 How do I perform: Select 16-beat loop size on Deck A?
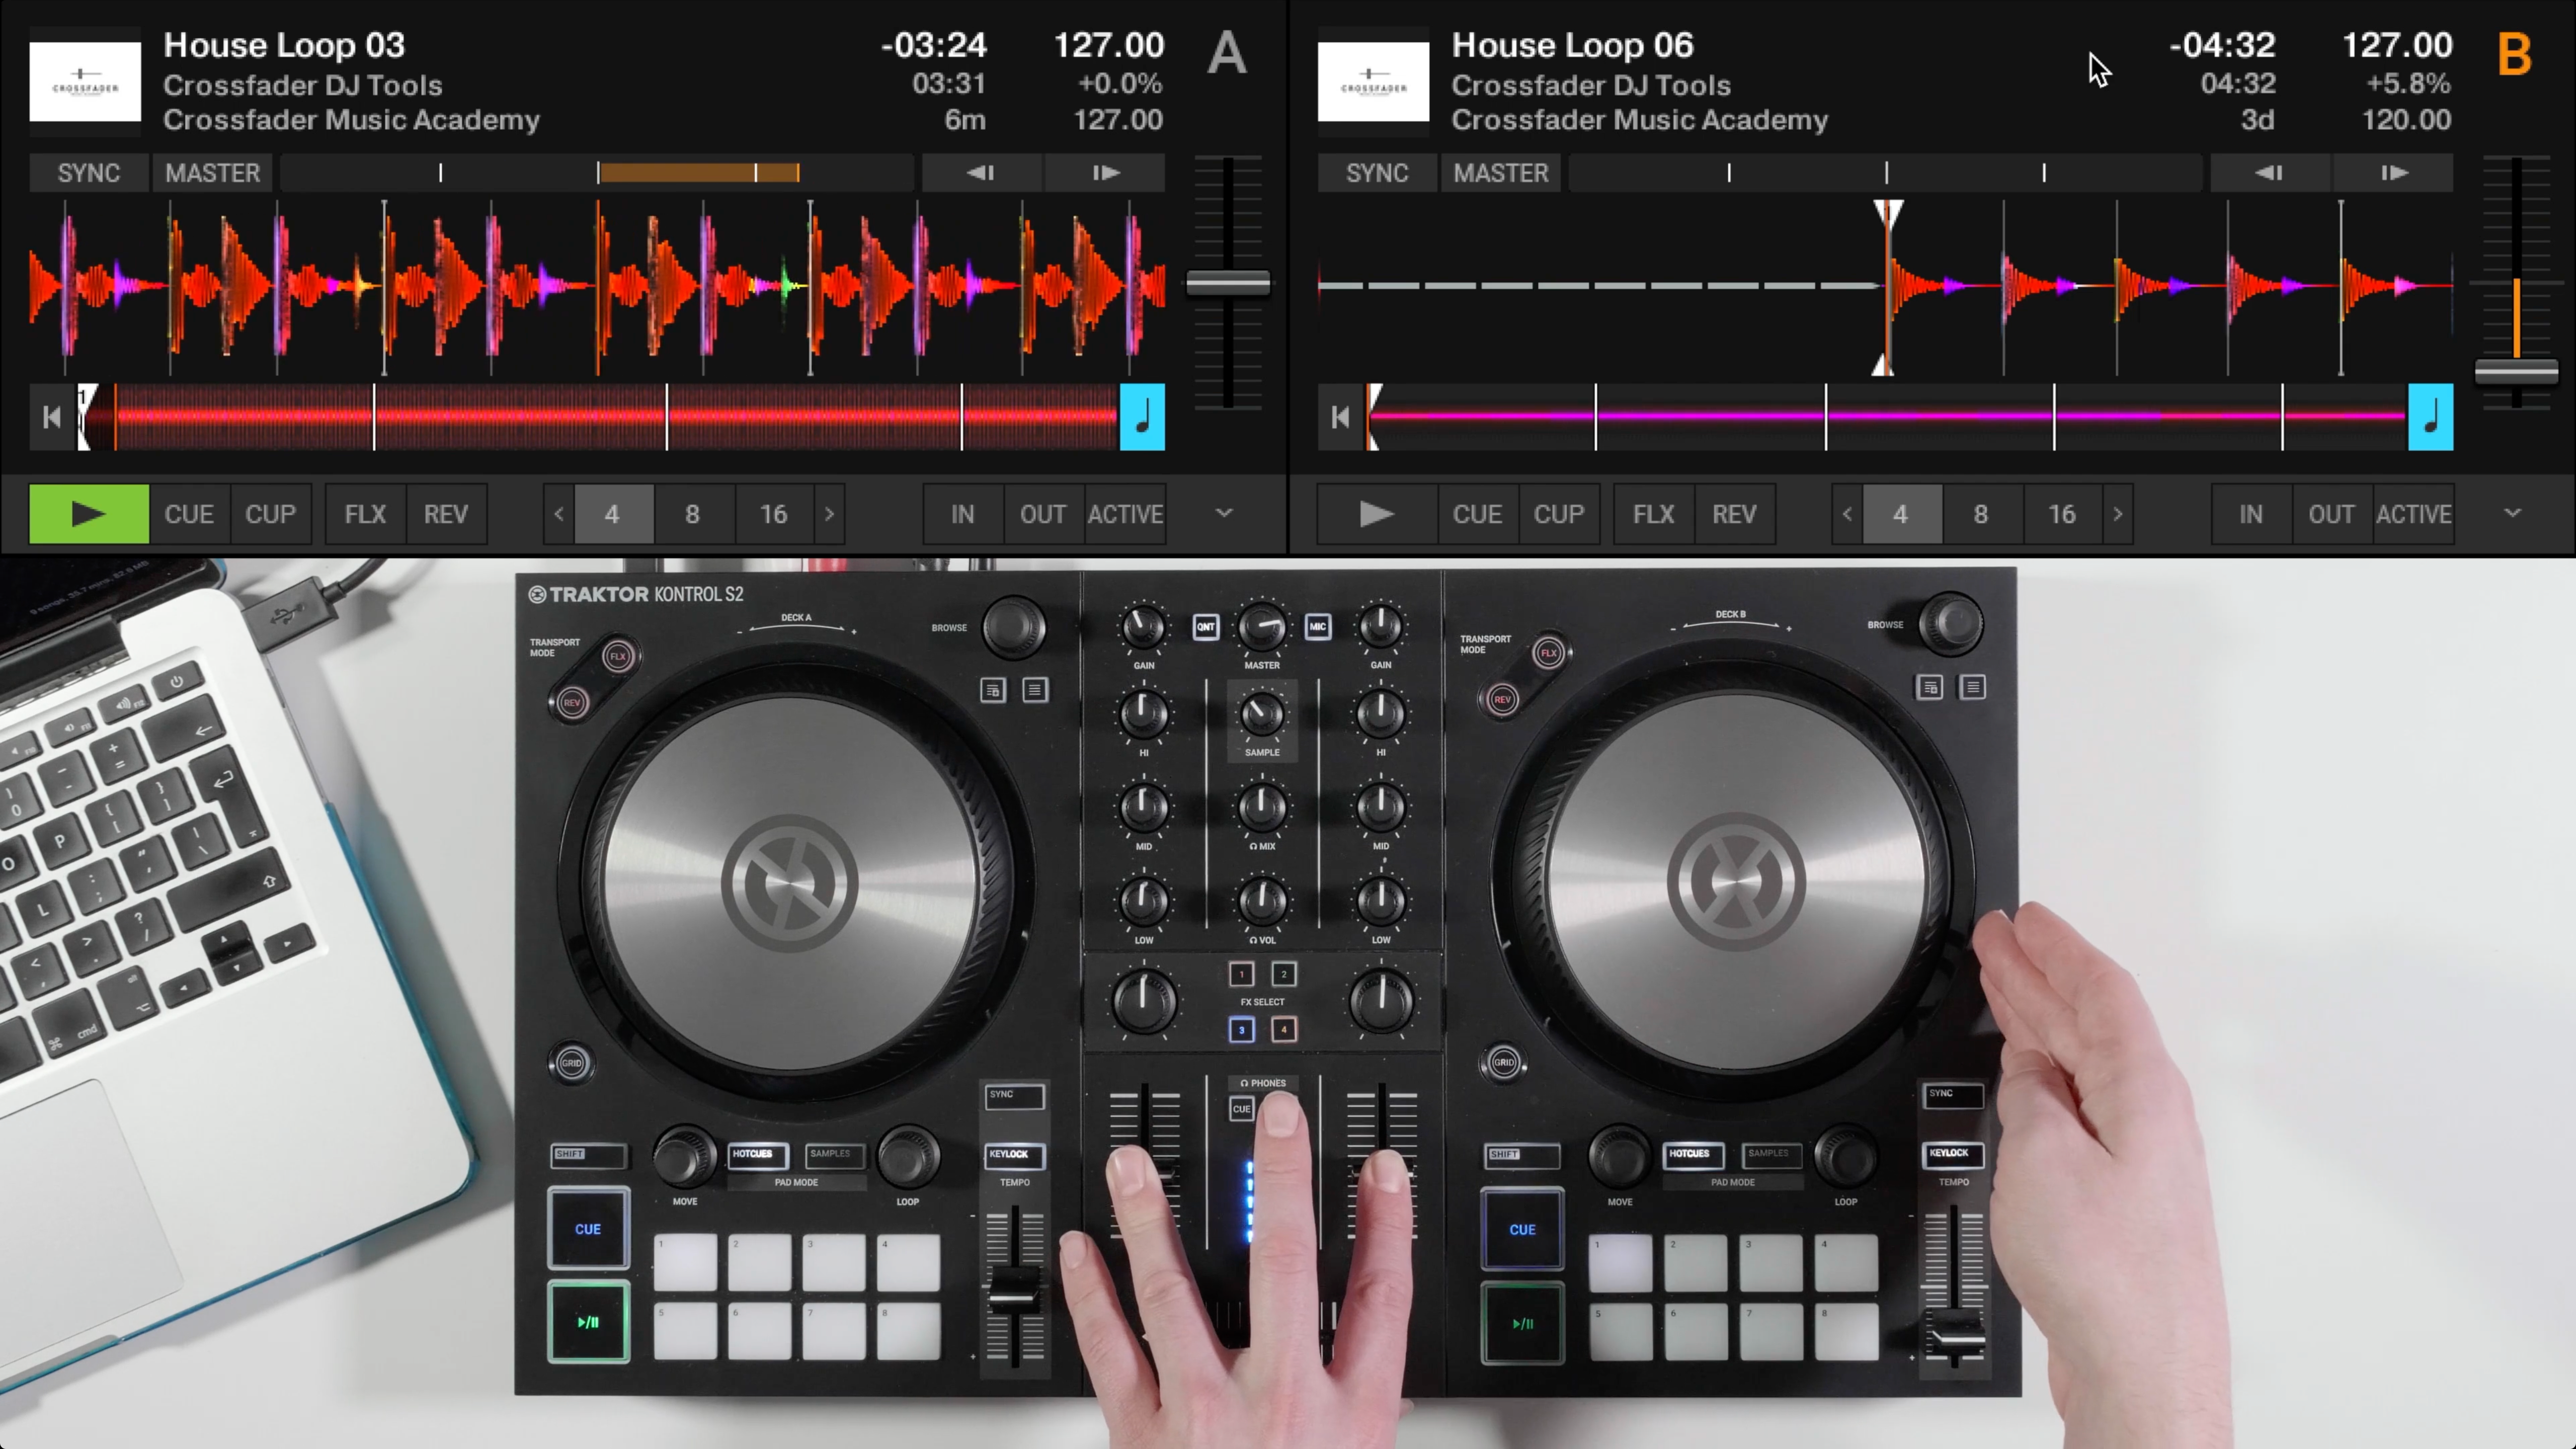773,514
